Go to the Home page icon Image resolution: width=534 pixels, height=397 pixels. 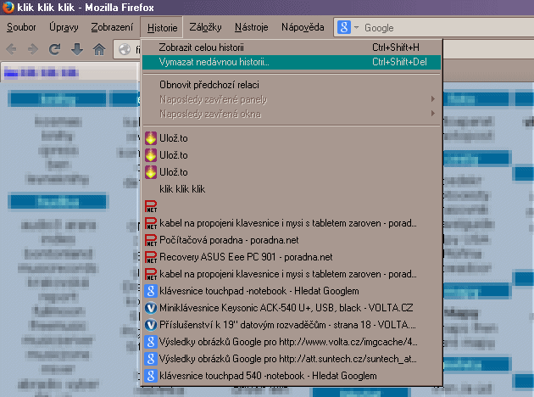[x=99, y=49]
